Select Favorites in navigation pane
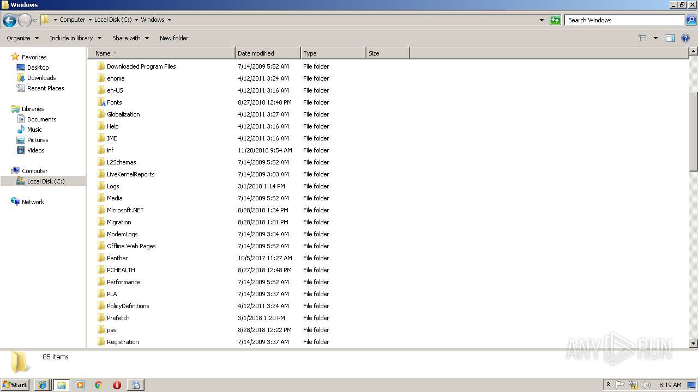The width and height of the screenshot is (698, 392). 34,57
